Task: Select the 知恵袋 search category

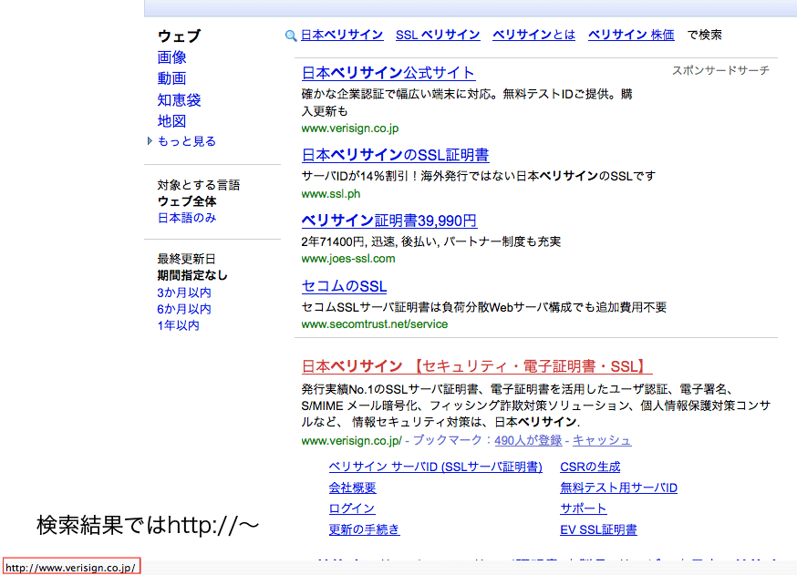Action: point(179,99)
